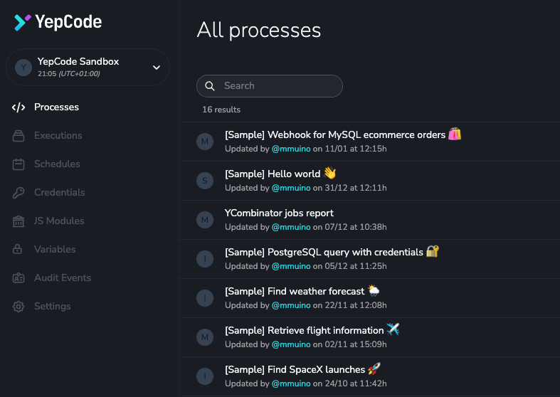Click "on 31/12 at 12:11h" update timestamp
Screen dimensions: 560x397
[350, 188]
